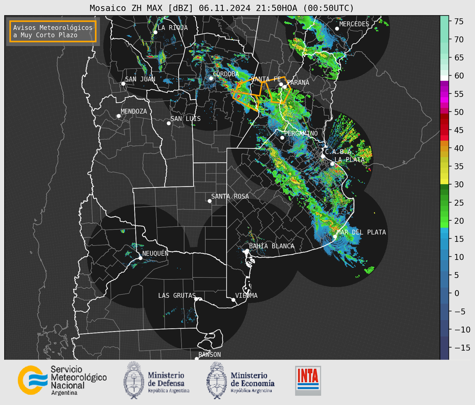Viewport: 475px width, 405px height.
Task: Click the orange warning polygon south of Paraná
Action: click(278, 90)
